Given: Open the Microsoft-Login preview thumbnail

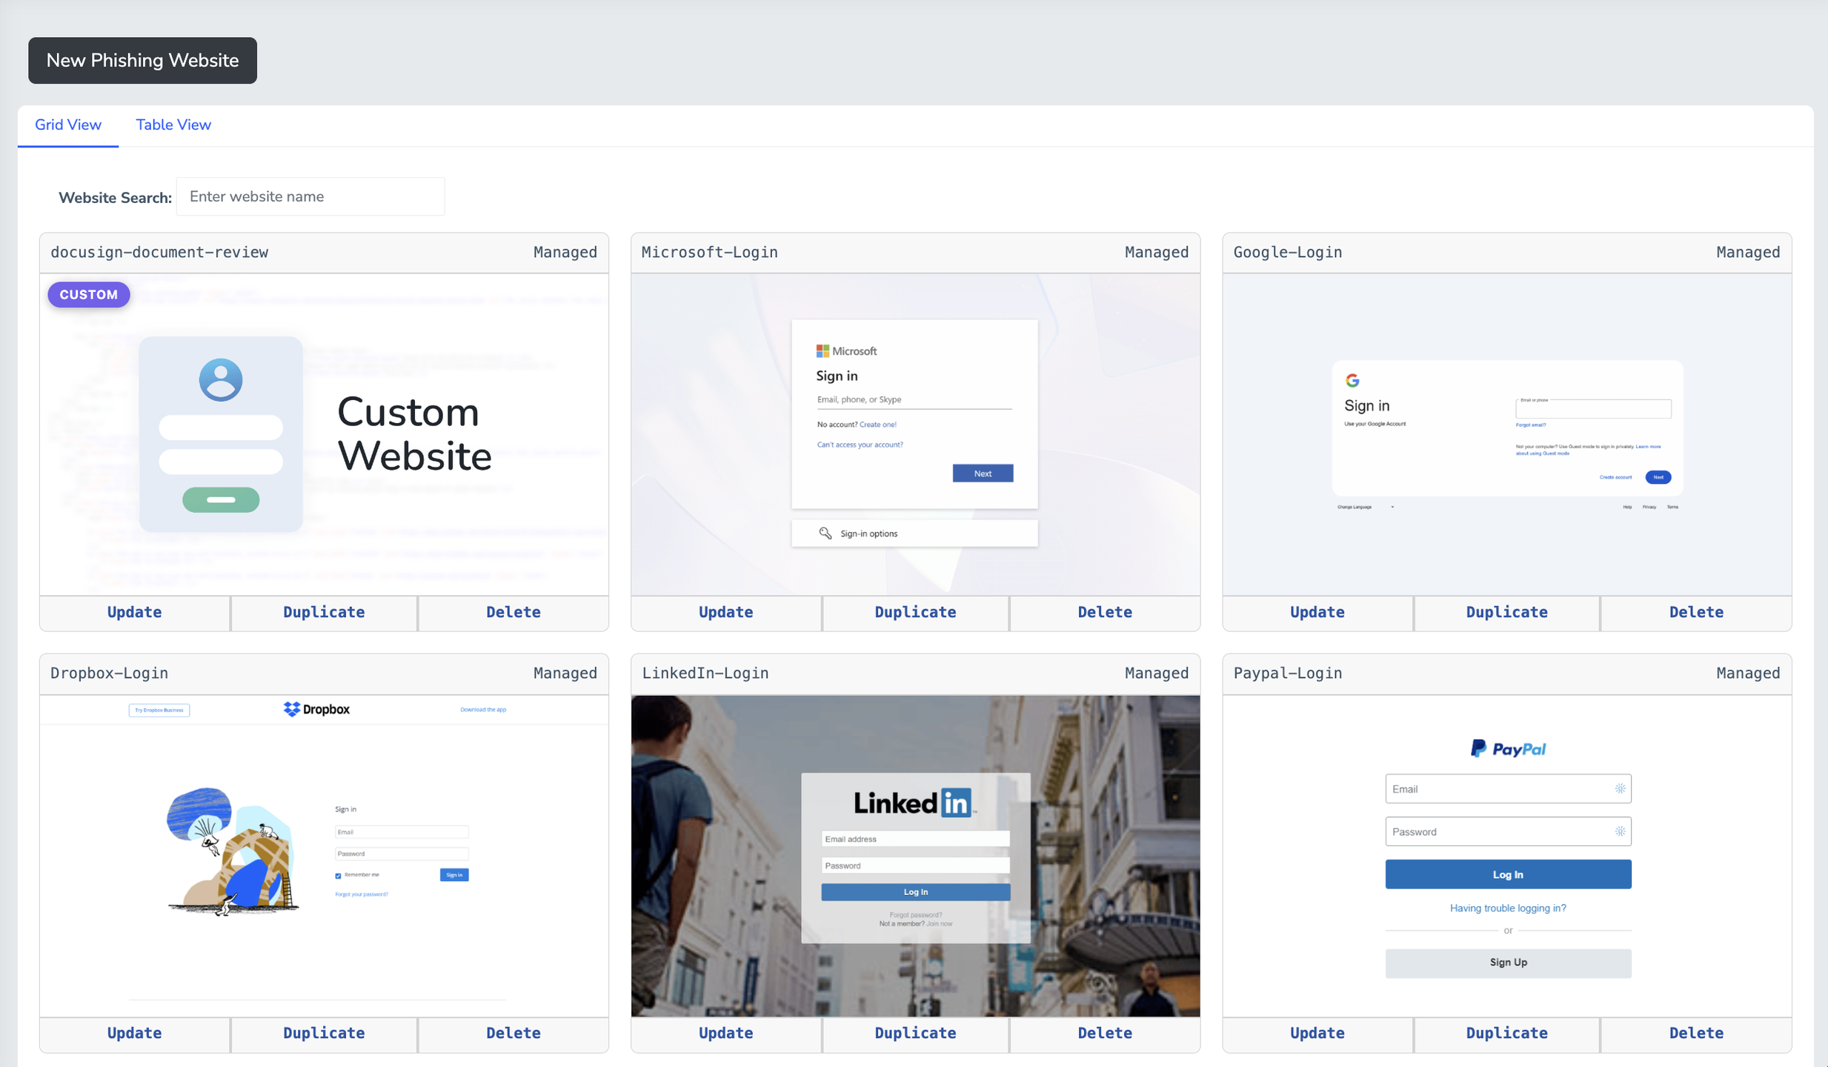Looking at the screenshot, I should pyautogui.click(x=915, y=434).
